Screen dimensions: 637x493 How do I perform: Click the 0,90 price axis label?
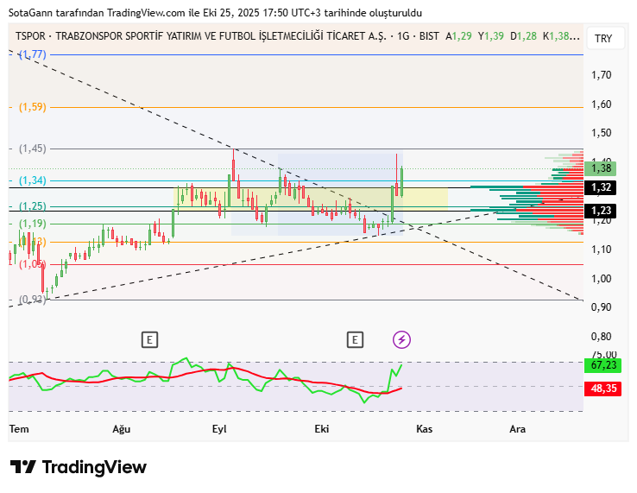coord(601,307)
